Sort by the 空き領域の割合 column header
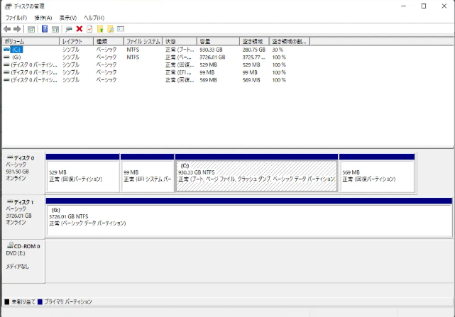This screenshot has width=455, height=317. click(x=290, y=41)
